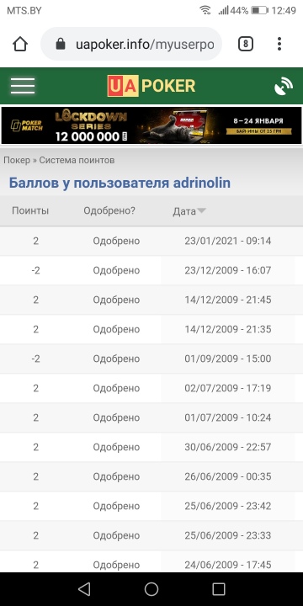The width and height of the screenshot is (303, 606).
Task: Click the Баллов у пользователя adrinolin heading
Action: click(120, 183)
